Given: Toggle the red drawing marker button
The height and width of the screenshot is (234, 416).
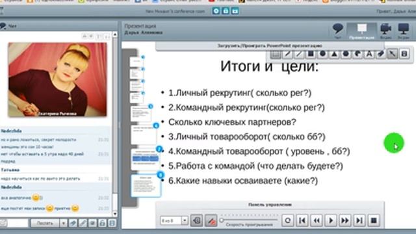Looking at the screenshot, I should click(211, 220).
